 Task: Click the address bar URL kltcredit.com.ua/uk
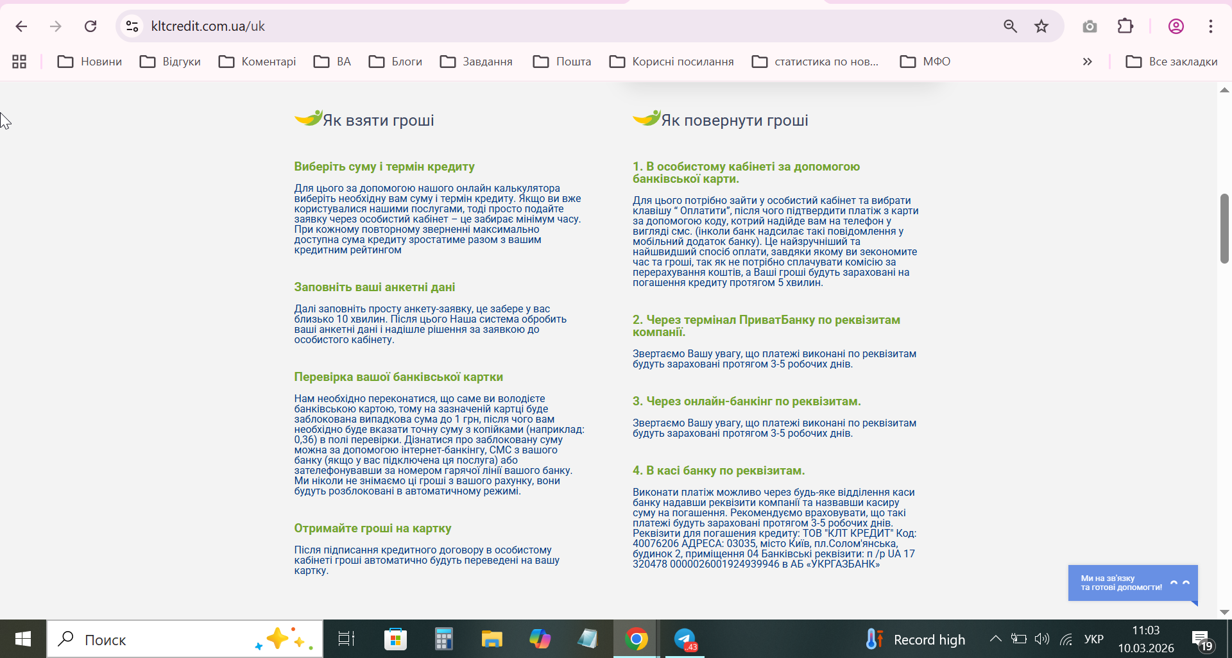[x=208, y=26]
